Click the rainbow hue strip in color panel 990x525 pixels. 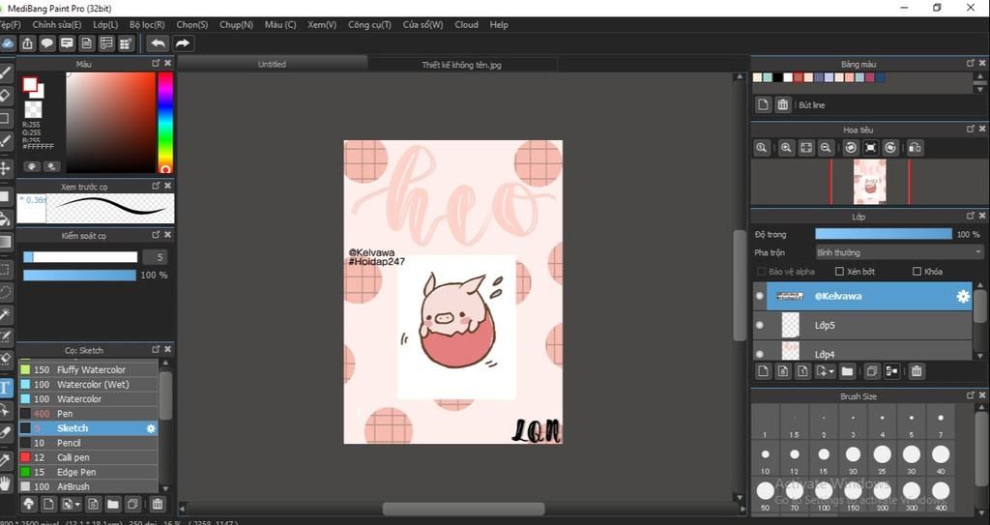coord(165,122)
